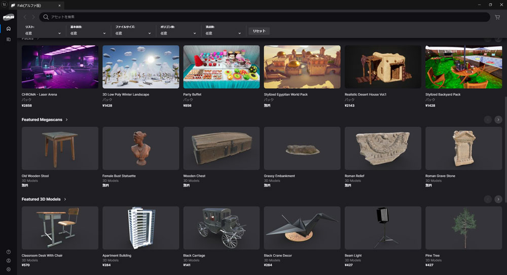The width and height of the screenshot is (507, 275).
Task: Click the Apartment Building title text
Action: click(x=117, y=256)
